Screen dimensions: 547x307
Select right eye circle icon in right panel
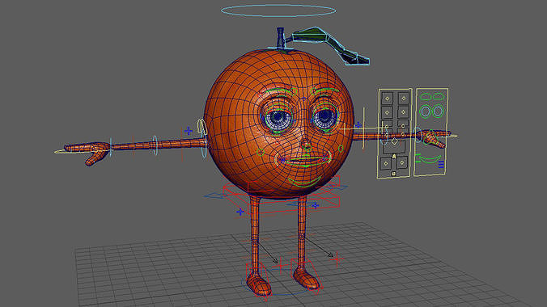pyautogui.click(x=438, y=111)
